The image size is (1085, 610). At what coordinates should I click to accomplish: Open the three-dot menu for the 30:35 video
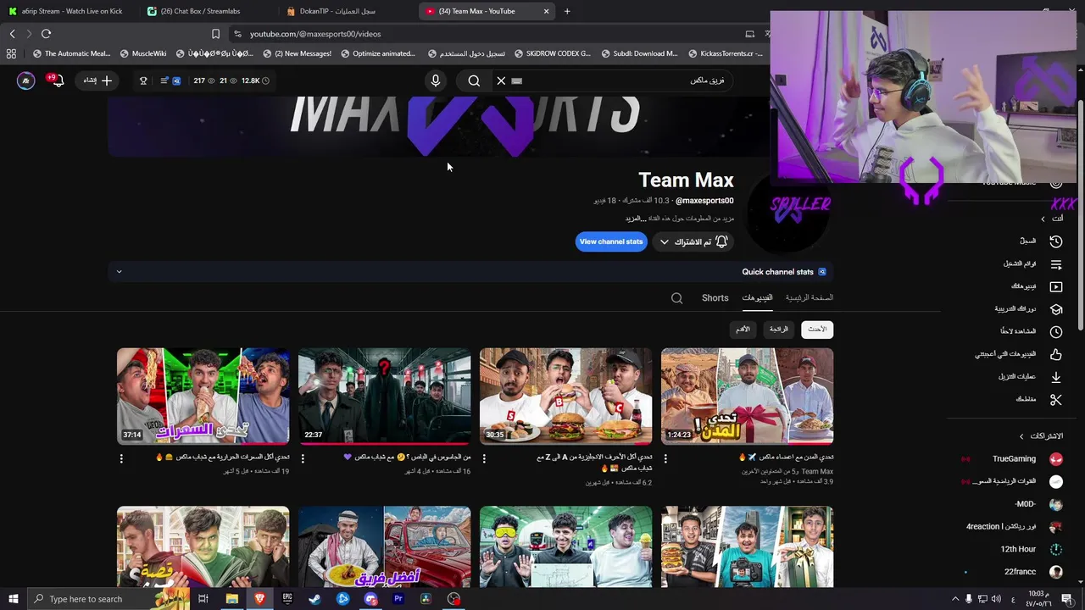tap(484, 458)
